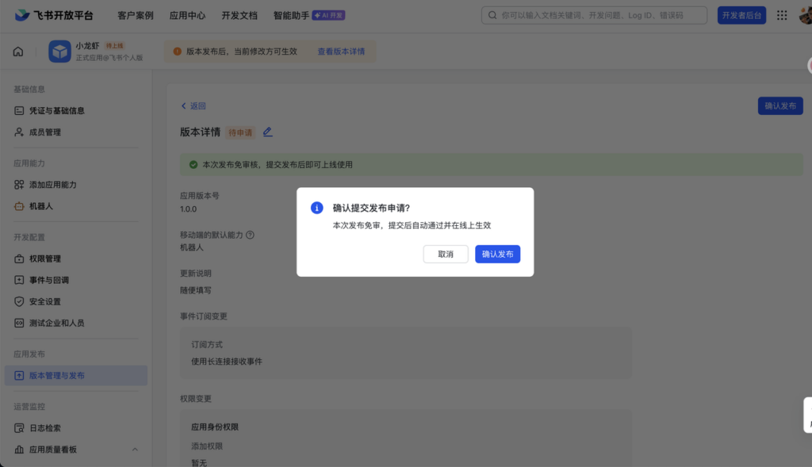Screen dimensions: 812x467
Task: Open 机器人 in the sidebar
Action: coord(40,206)
